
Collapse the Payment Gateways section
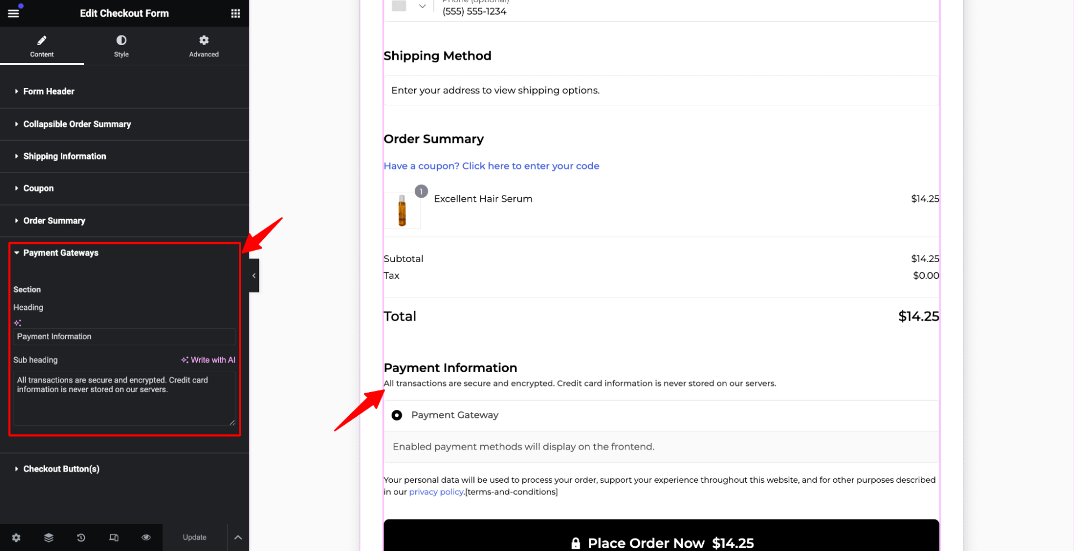pyautogui.click(x=61, y=252)
